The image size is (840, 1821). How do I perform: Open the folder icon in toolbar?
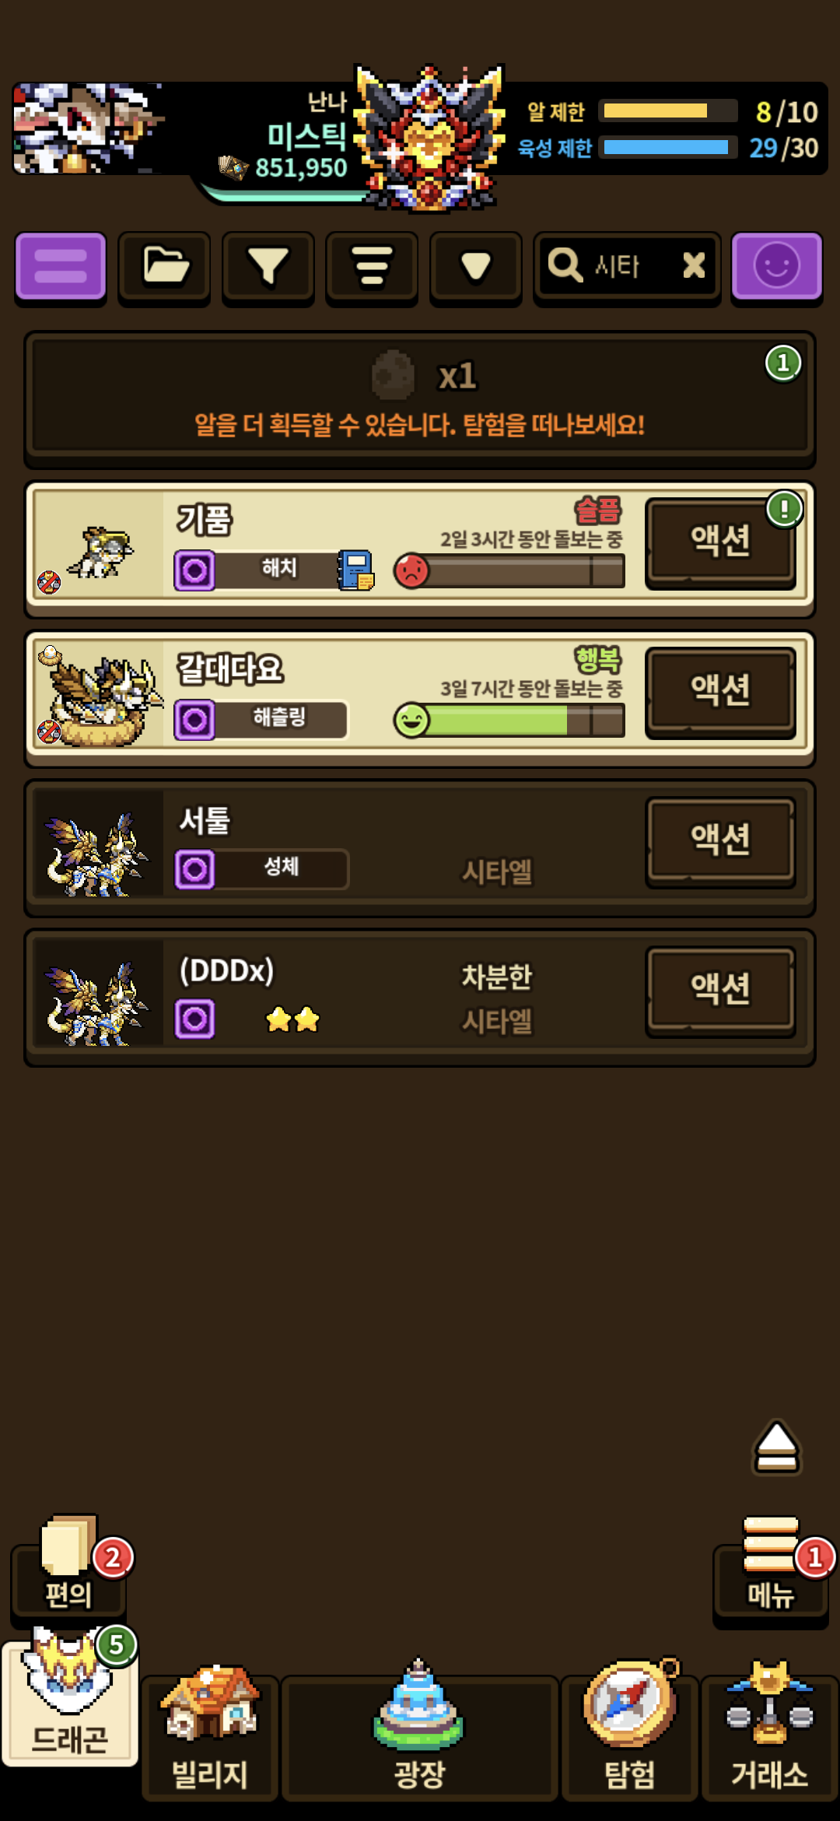coord(164,267)
